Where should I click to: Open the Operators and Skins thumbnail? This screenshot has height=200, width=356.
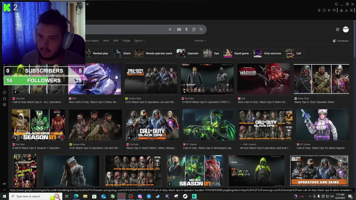(319, 171)
